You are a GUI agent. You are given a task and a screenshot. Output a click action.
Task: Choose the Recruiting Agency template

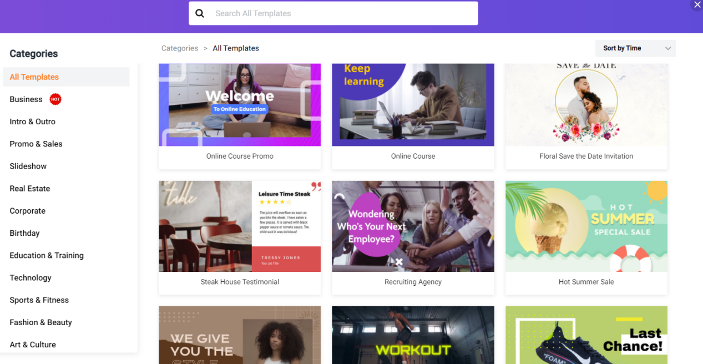413,237
